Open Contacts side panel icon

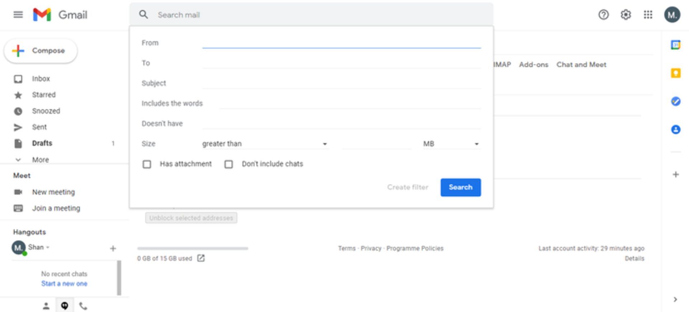pyautogui.click(x=675, y=129)
